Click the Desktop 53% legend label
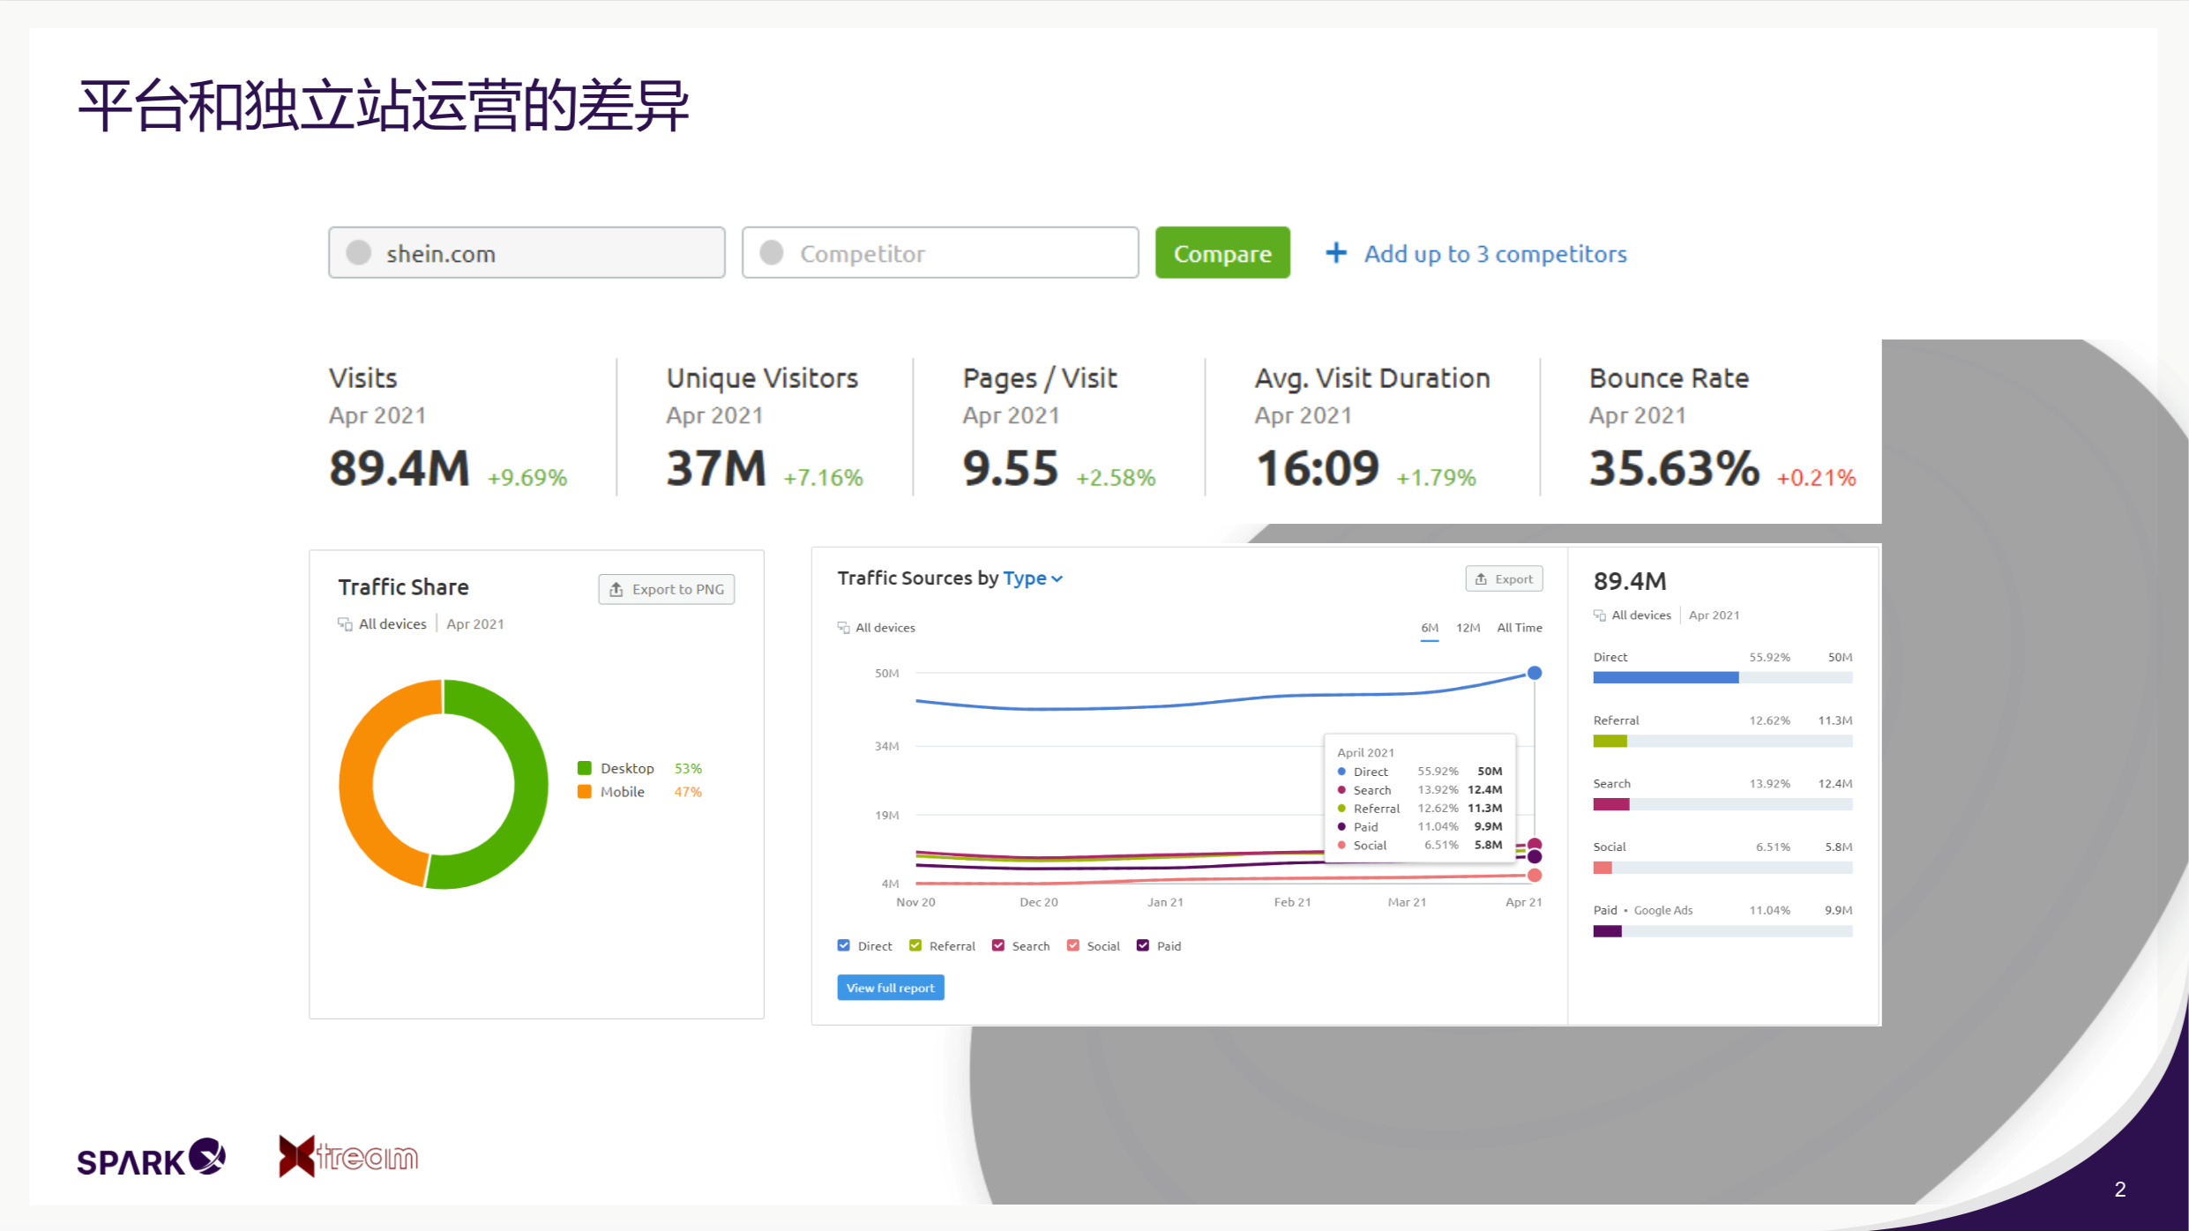The width and height of the screenshot is (2189, 1231). [x=652, y=768]
